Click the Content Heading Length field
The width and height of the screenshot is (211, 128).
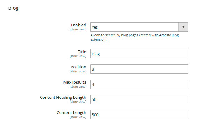coord(139,99)
